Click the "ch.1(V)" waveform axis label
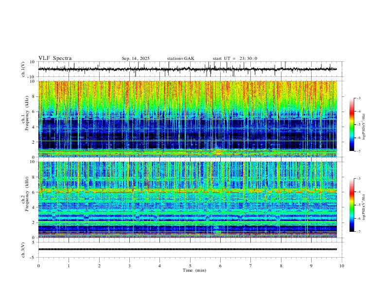The image size is (385, 298). coord(23,69)
